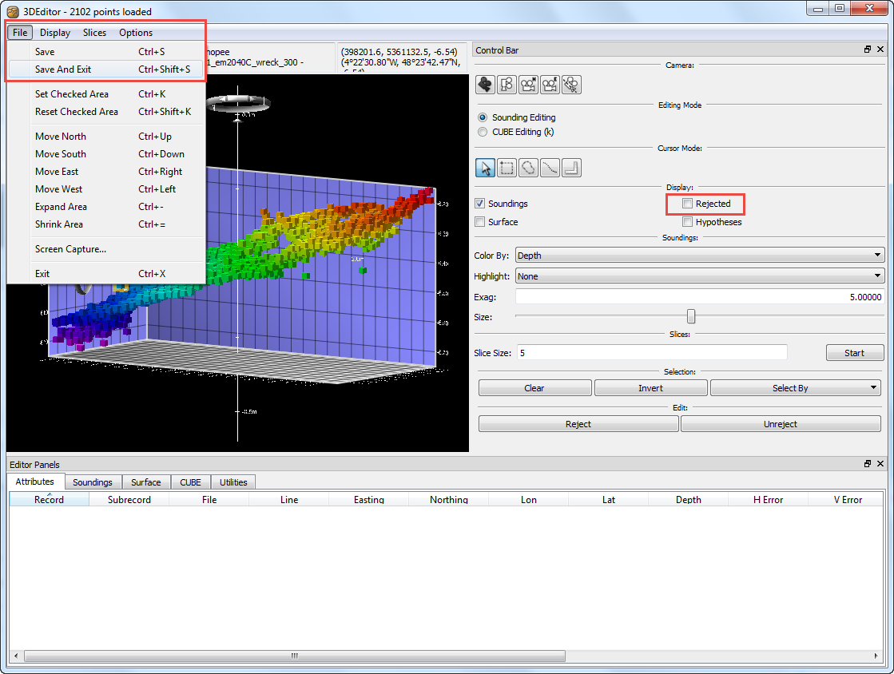Click the camera icon marked with N
This screenshot has width=894, height=674.
pyautogui.click(x=528, y=84)
